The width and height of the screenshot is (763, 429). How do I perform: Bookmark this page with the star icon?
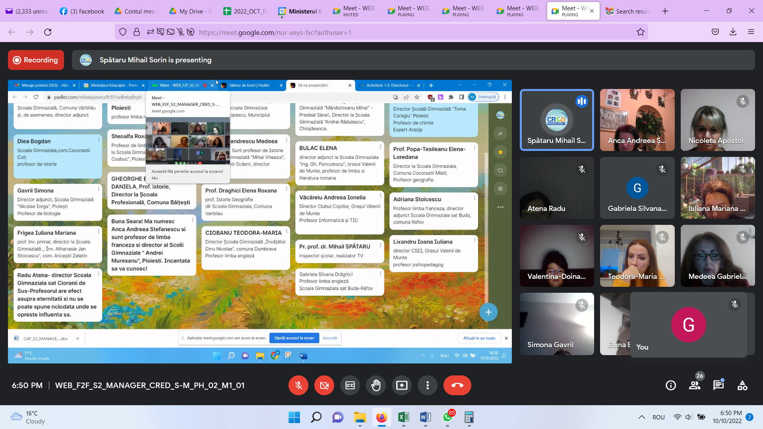(x=641, y=32)
